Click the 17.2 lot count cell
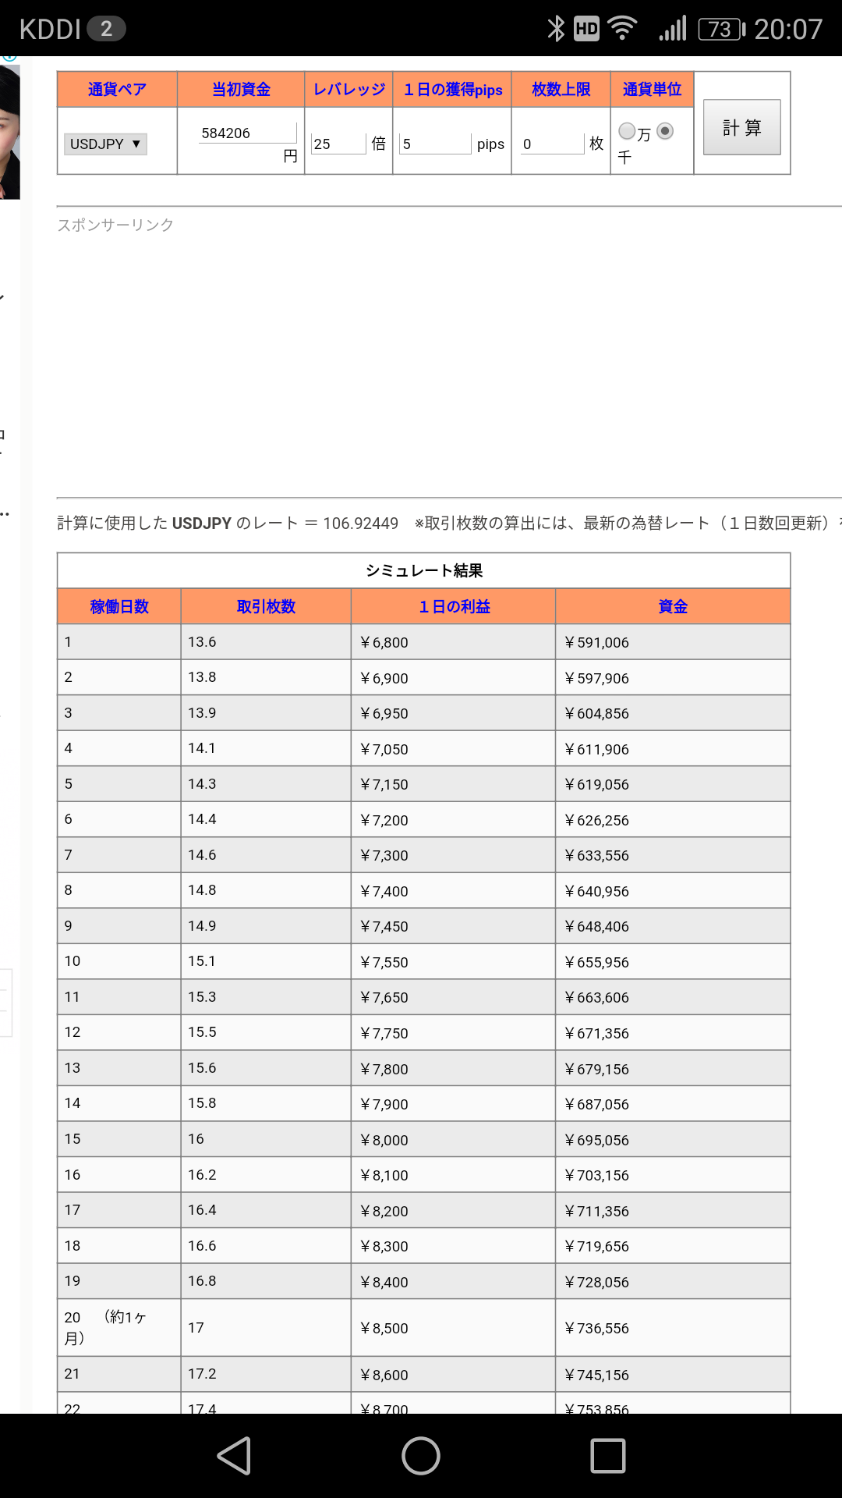Viewport: 842px width, 1498px height. pyautogui.click(x=266, y=1374)
